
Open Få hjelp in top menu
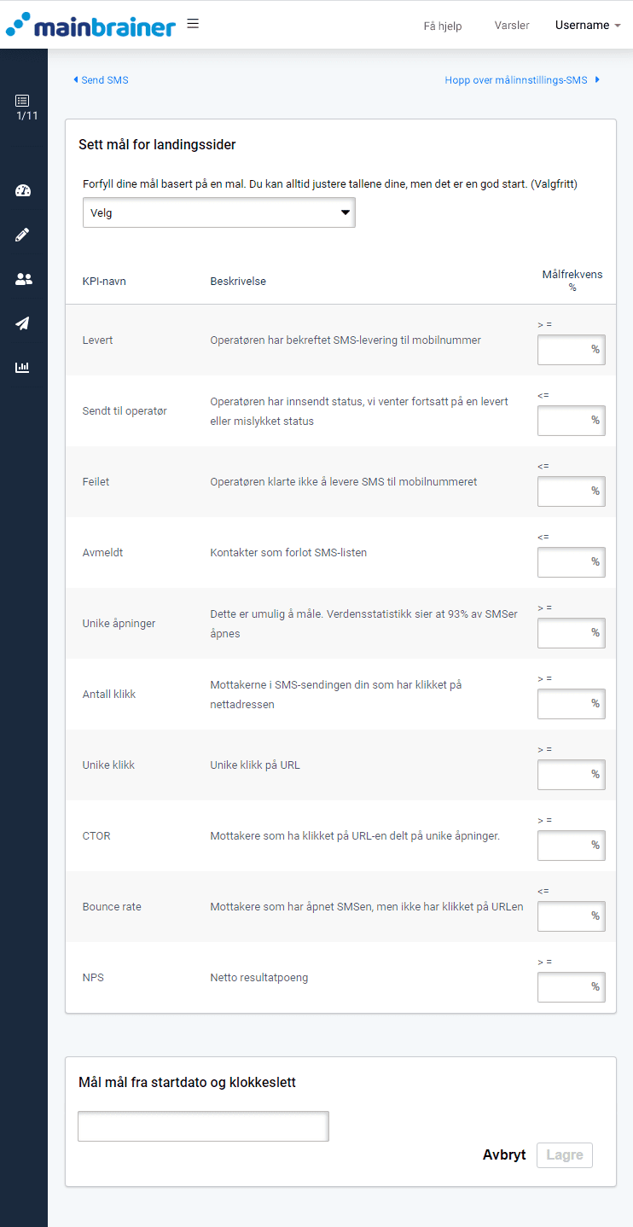(443, 26)
